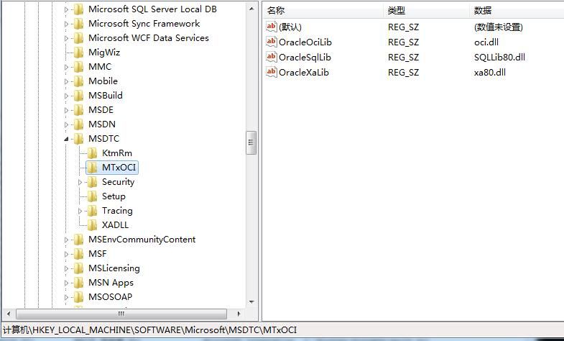Viewport: 564px width, 341px height.
Task: Click the tree vertical scrollbar thumb
Action: coord(251,142)
